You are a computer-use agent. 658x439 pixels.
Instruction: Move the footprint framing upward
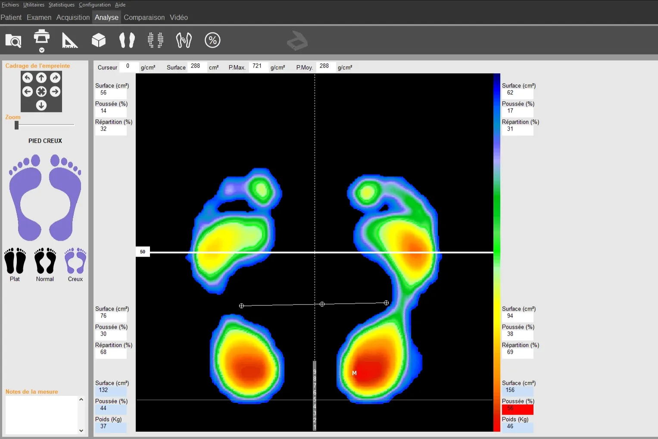[x=41, y=78]
